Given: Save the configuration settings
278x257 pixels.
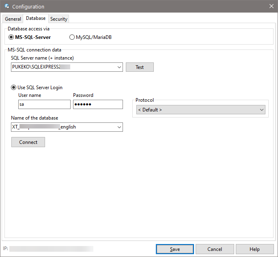Looking at the screenshot, I should click(175, 249).
